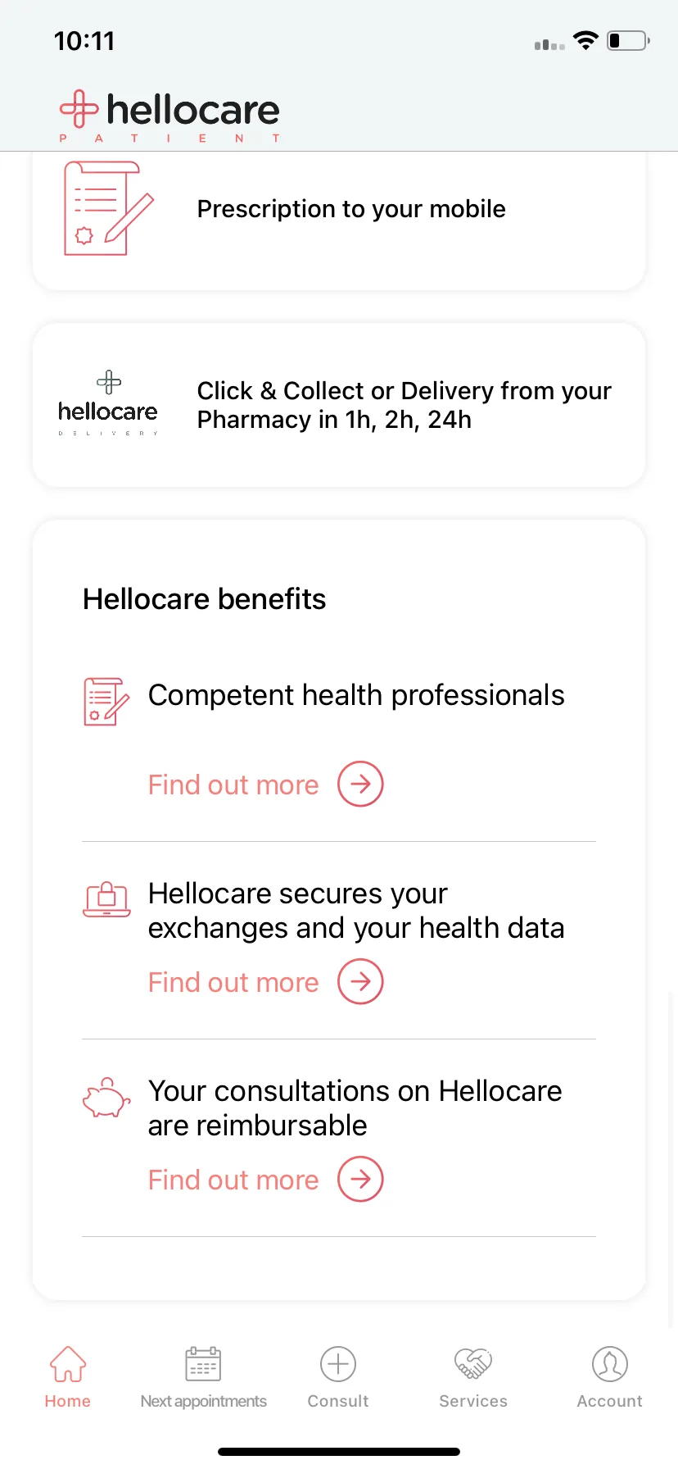Click Find out more about reimbursable consultations
Viewport: 678px width, 1469px height.
click(233, 1180)
